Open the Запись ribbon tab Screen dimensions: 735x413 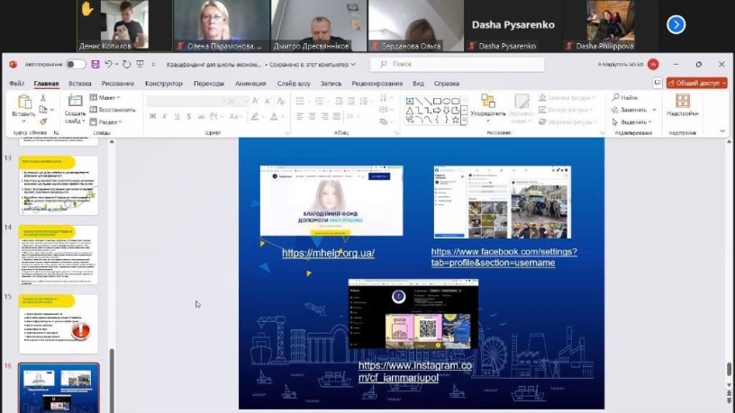(x=331, y=84)
